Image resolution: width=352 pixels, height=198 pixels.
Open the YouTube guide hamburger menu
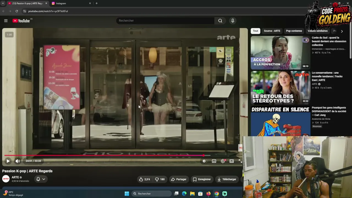(x=6, y=21)
